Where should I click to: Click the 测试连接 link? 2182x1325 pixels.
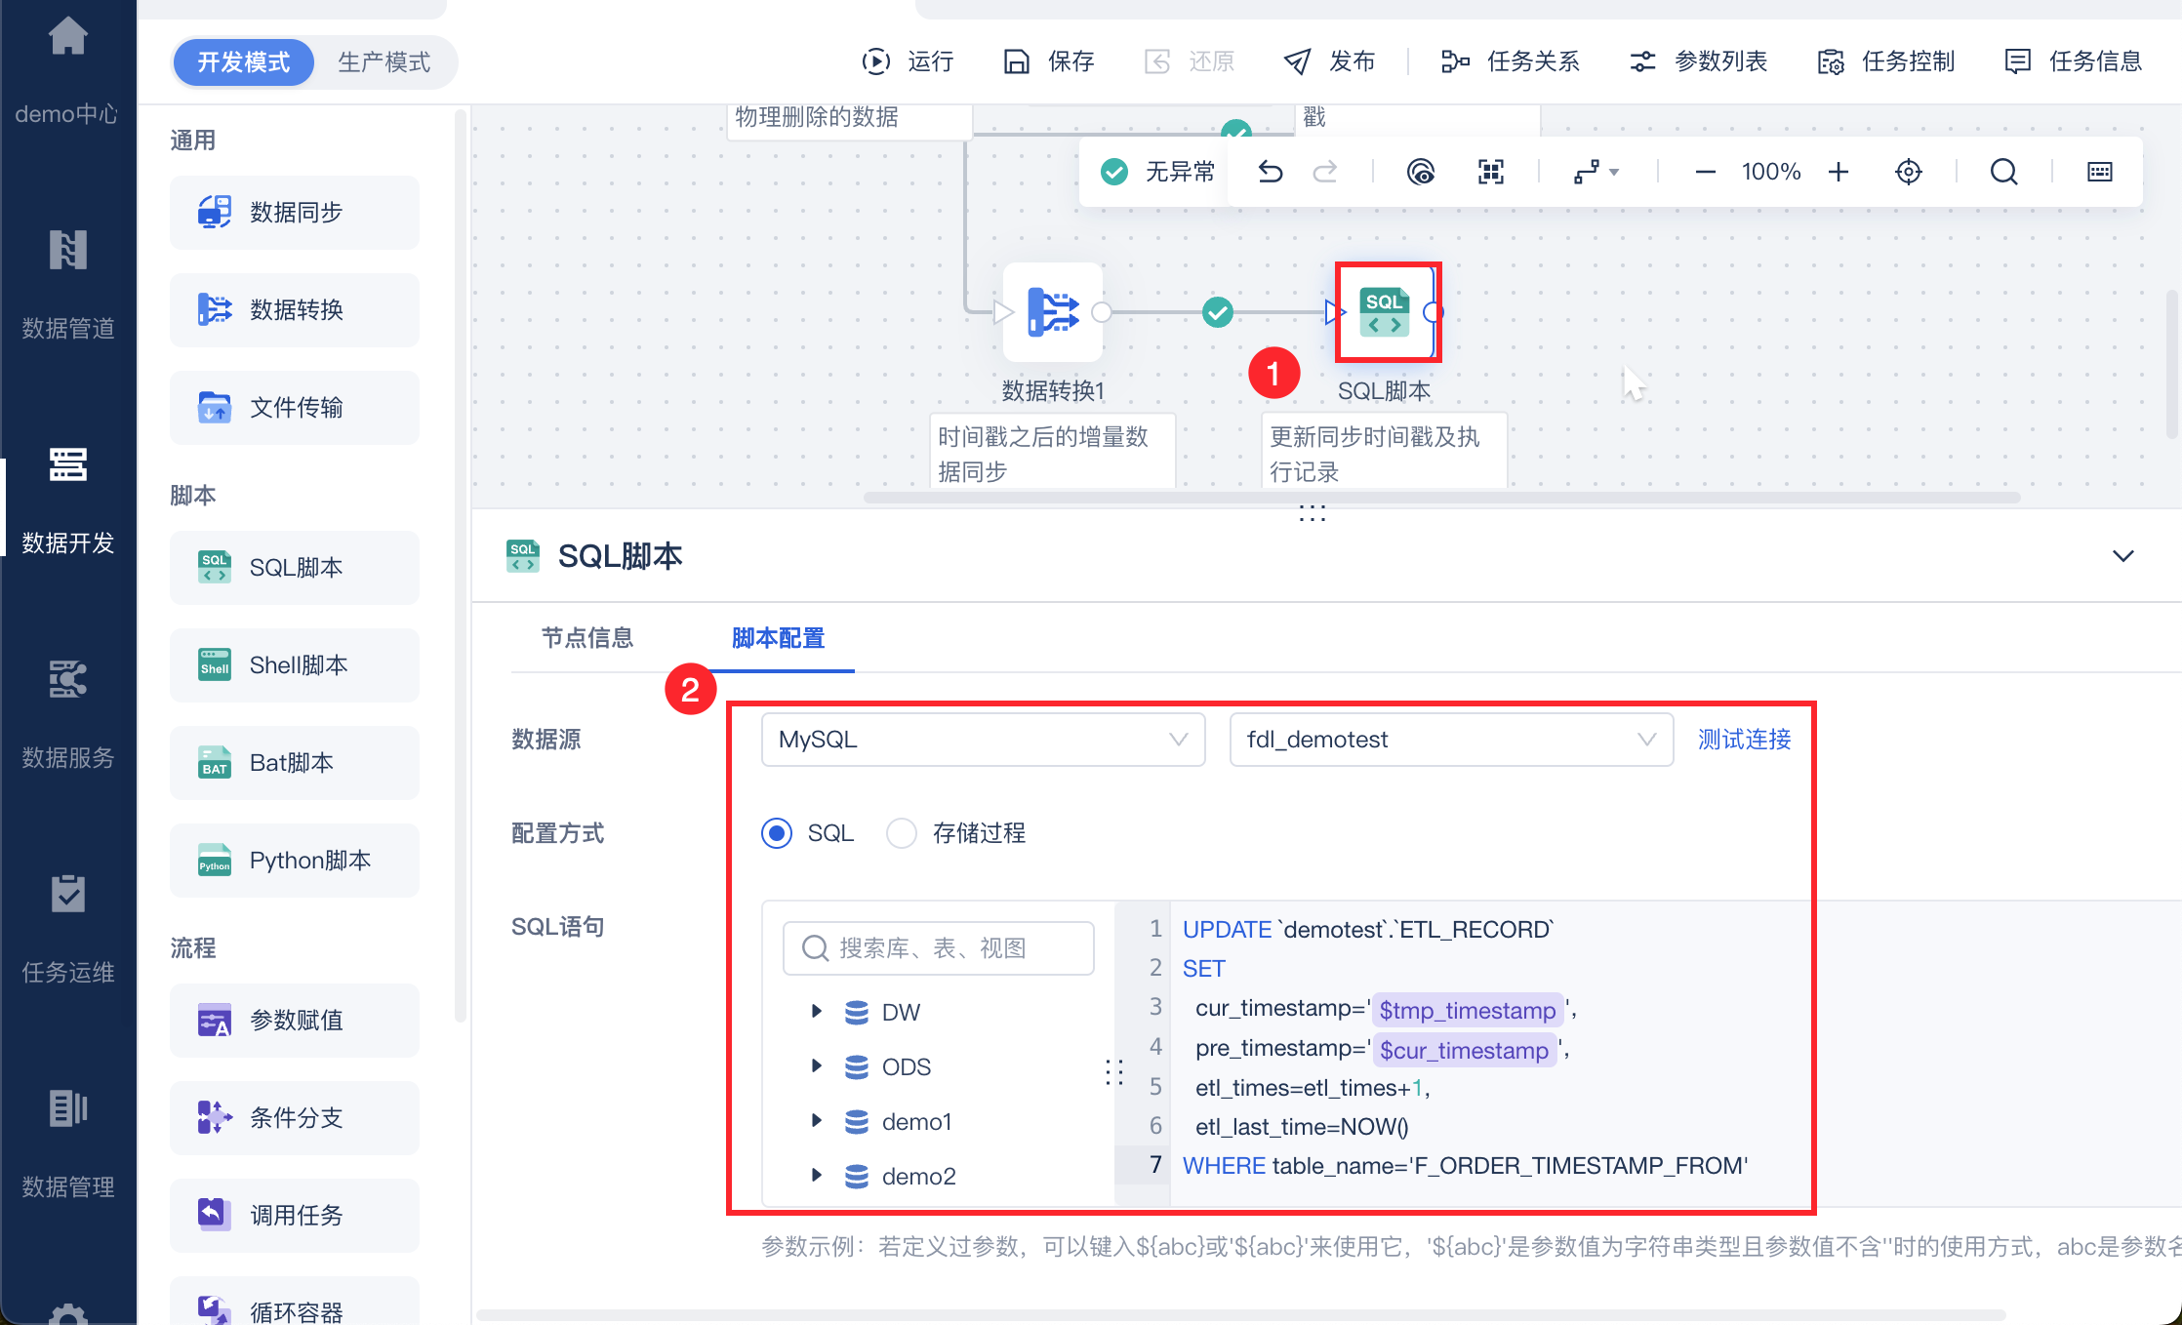pos(1744,740)
